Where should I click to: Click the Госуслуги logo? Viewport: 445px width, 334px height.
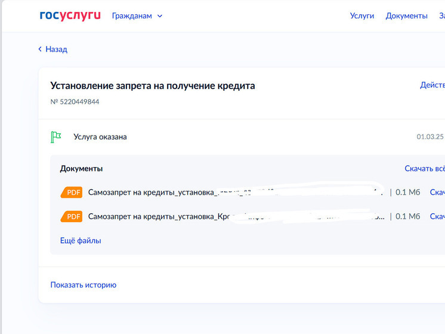[70, 16]
